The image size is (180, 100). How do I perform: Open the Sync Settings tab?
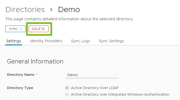click(x=111, y=41)
